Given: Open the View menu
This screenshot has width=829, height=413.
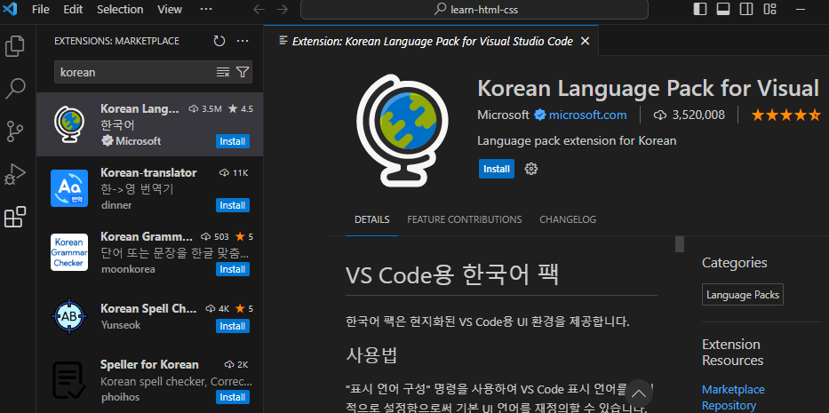Looking at the screenshot, I should (170, 9).
